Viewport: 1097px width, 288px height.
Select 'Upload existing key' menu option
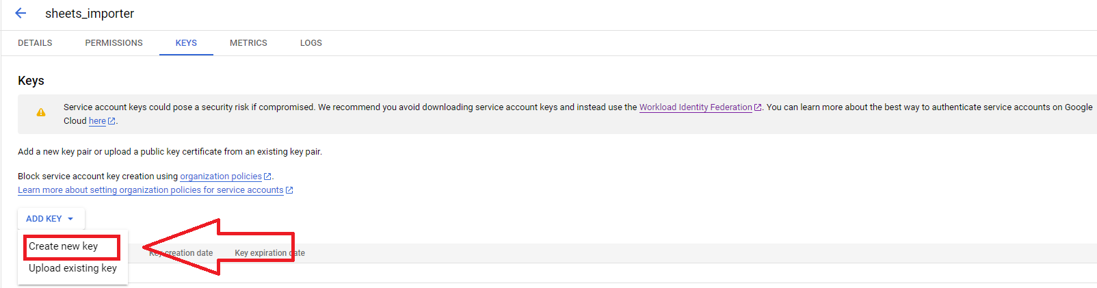tap(72, 268)
